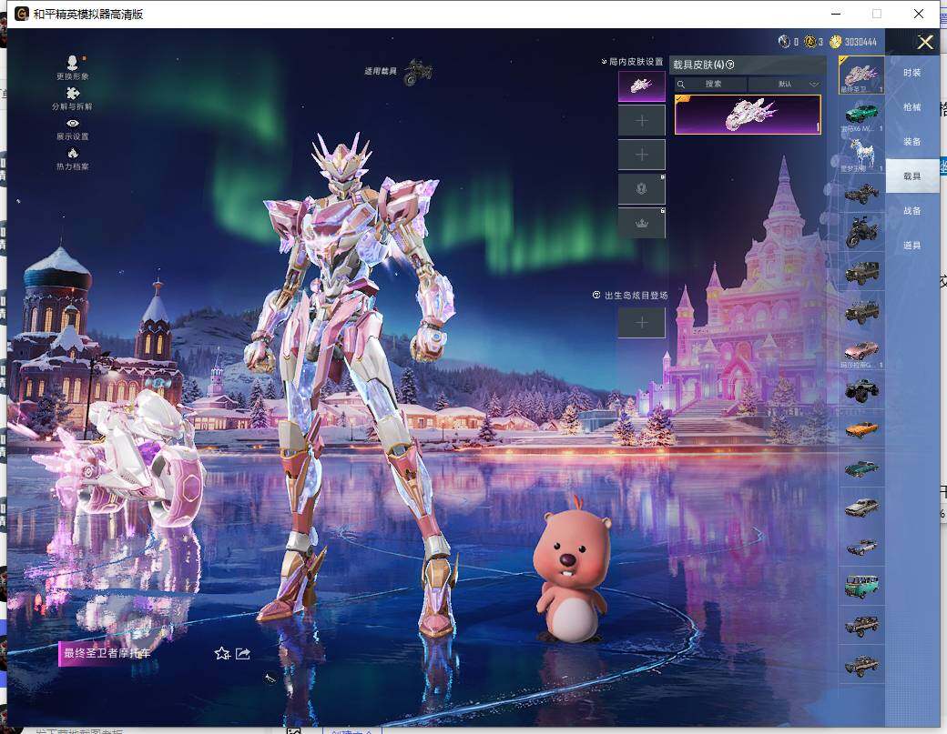Viewport: 947px width, 734px height.
Task: Click the 最终圣卫者摩托车 name label
Action: point(107,653)
